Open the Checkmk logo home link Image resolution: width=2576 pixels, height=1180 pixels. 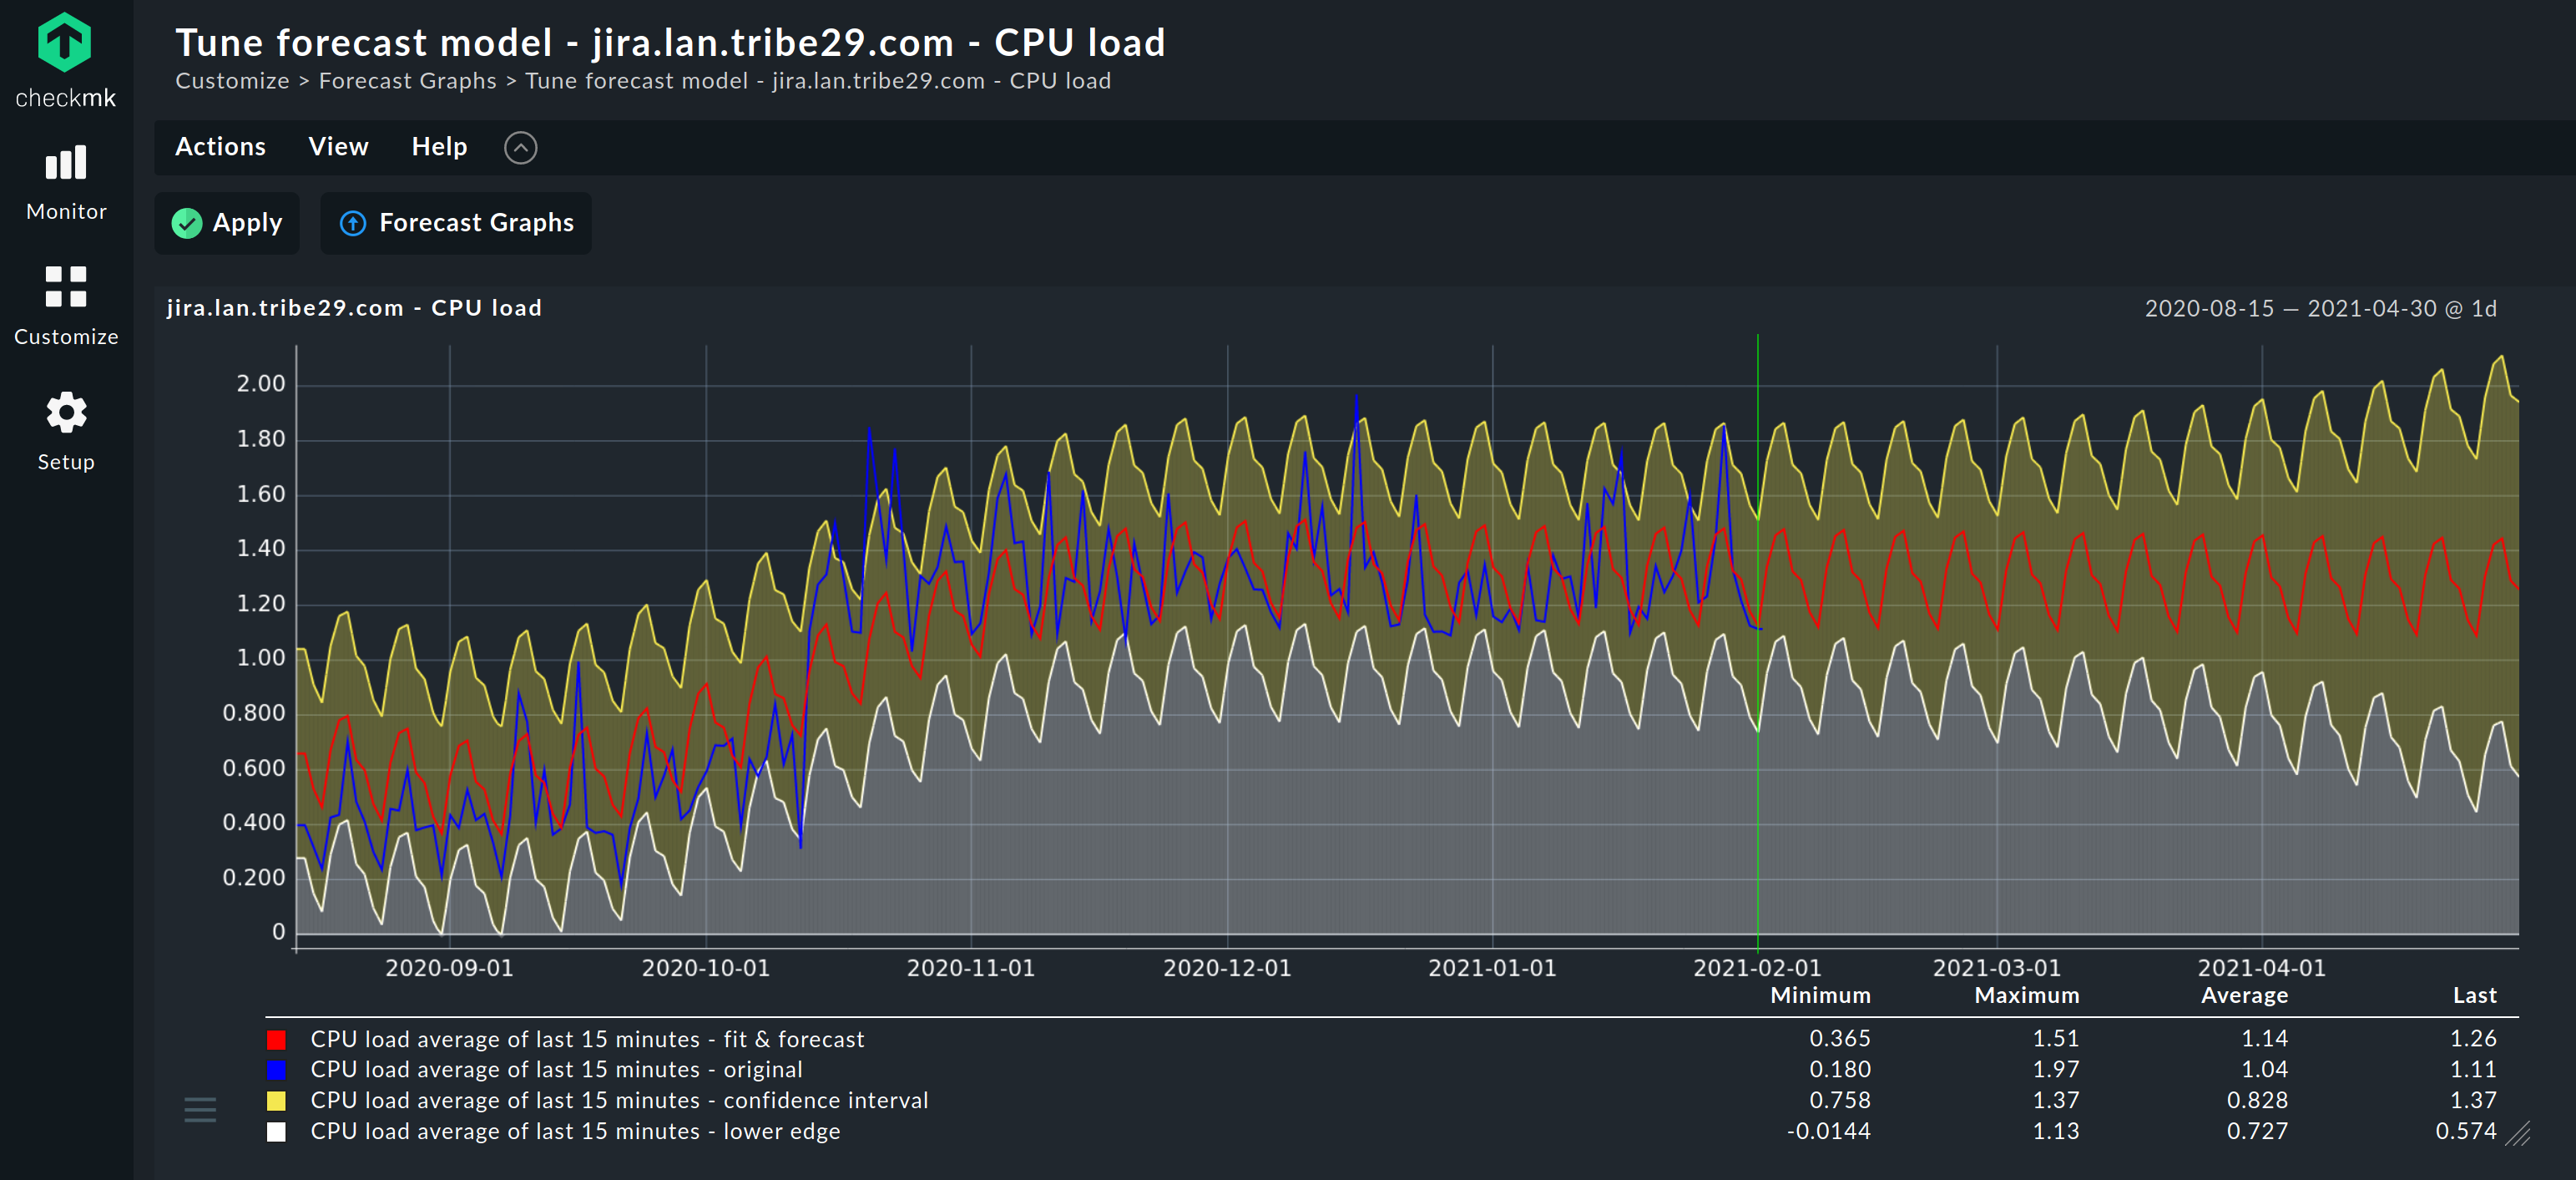tap(65, 60)
